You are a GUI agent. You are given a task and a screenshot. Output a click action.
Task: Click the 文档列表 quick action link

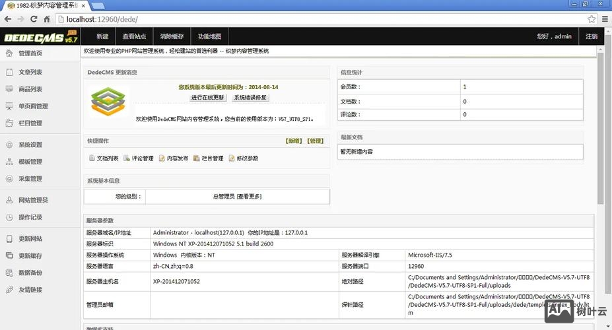pos(108,158)
